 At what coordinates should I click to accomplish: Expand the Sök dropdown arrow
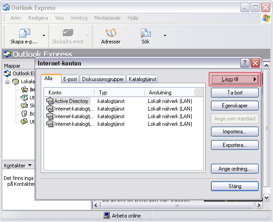pyautogui.click(x=165, y=35)
